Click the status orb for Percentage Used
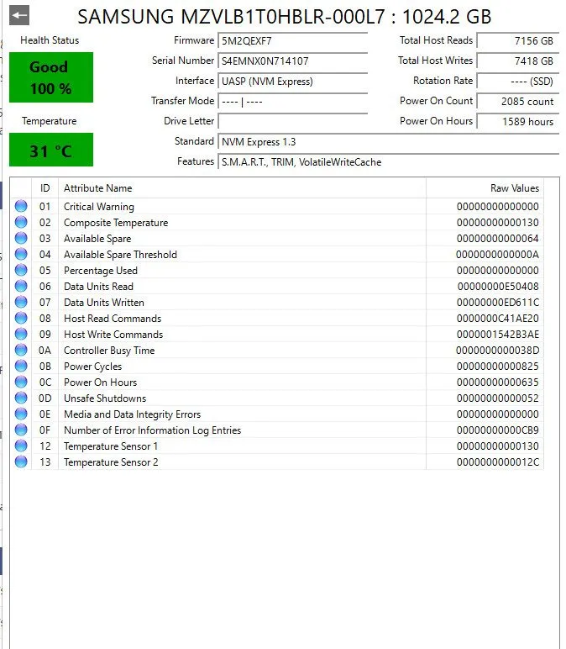This screenshot has width=566, height=649. 21,270
